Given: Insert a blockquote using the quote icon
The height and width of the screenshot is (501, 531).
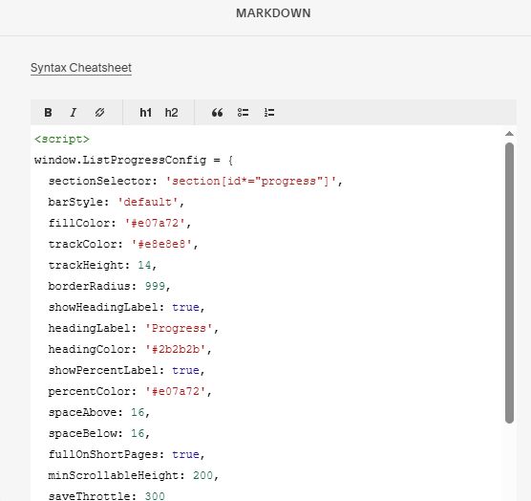Looking at the screenshot, I should tap(218, 113).
